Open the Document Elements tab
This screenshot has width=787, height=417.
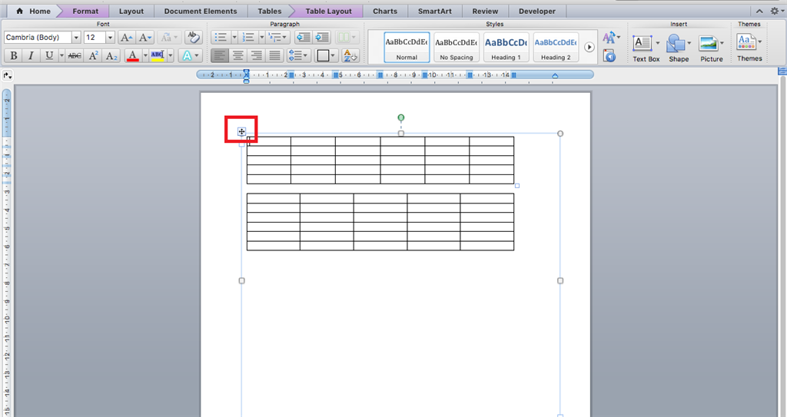pyautogui.click(x=201, y=11)
